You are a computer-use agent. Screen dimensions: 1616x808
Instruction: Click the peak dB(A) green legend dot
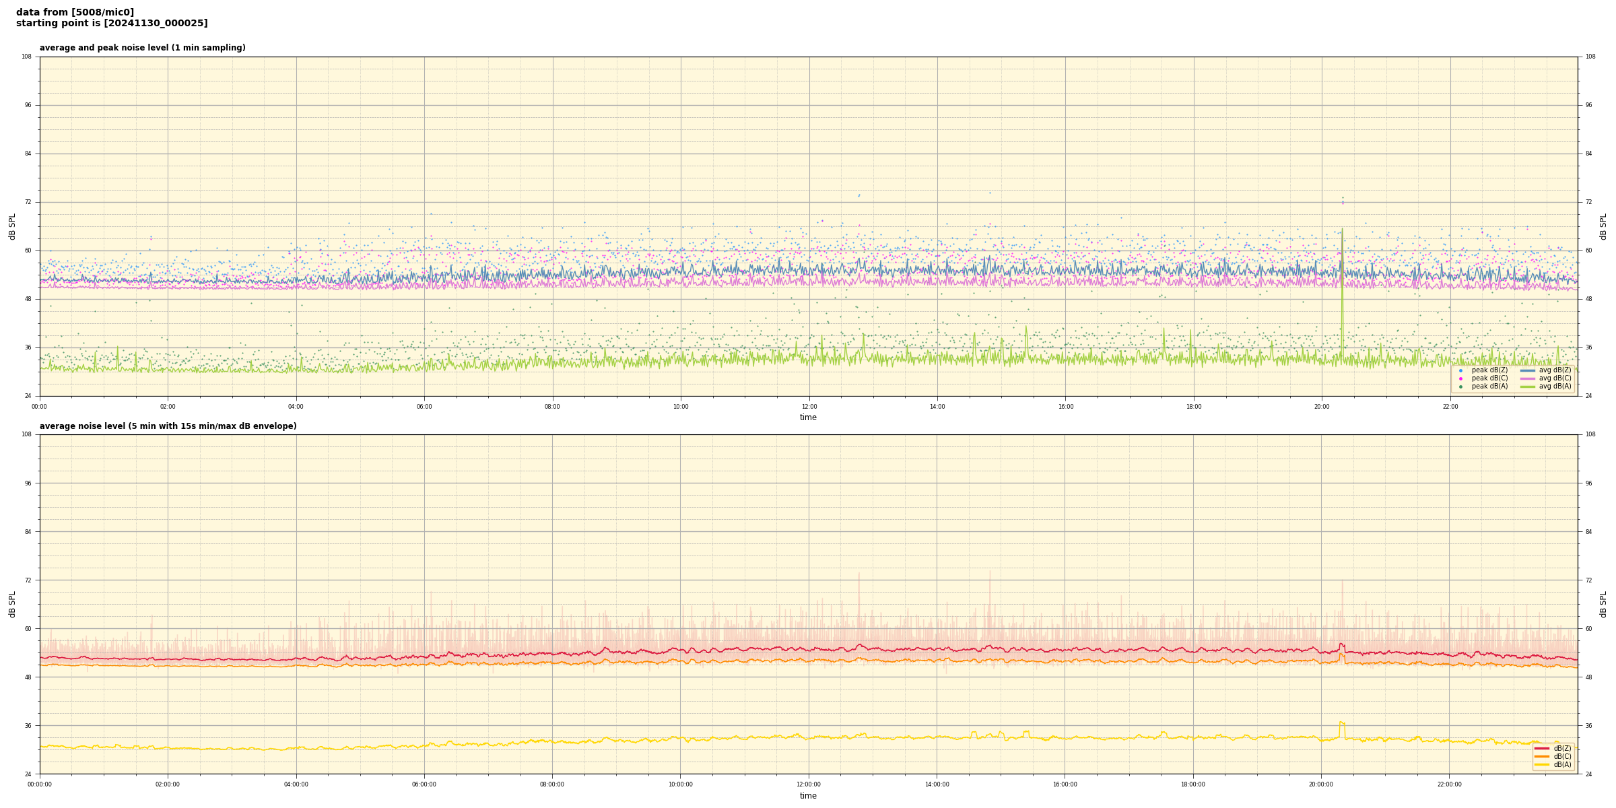[x=1460, y=386]
